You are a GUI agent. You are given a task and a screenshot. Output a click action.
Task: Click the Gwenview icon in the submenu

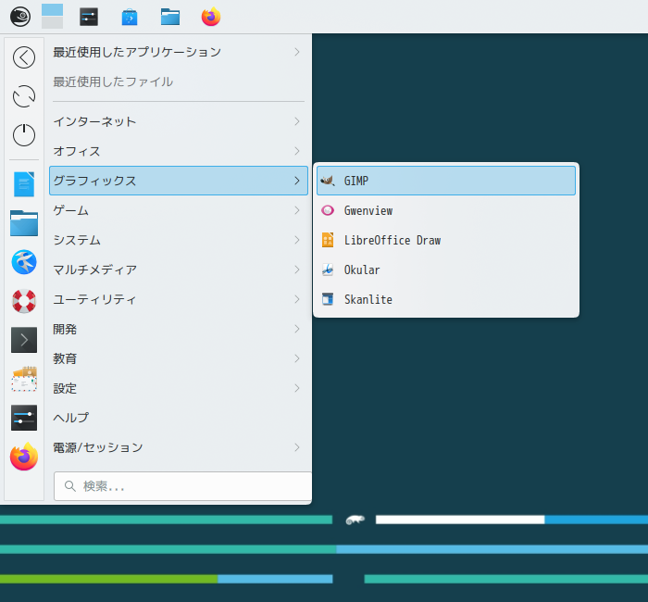pyautogui.click(x=328, y=210)
